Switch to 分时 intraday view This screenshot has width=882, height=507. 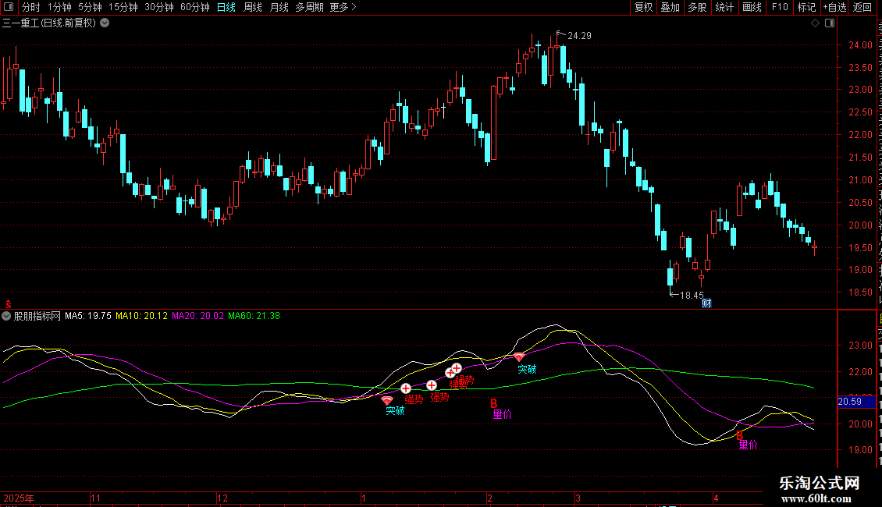coord(31,7)
